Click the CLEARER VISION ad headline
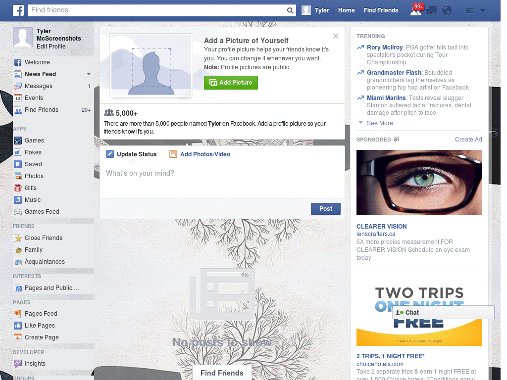Viewport: 507px width, 380px height. 382,227
